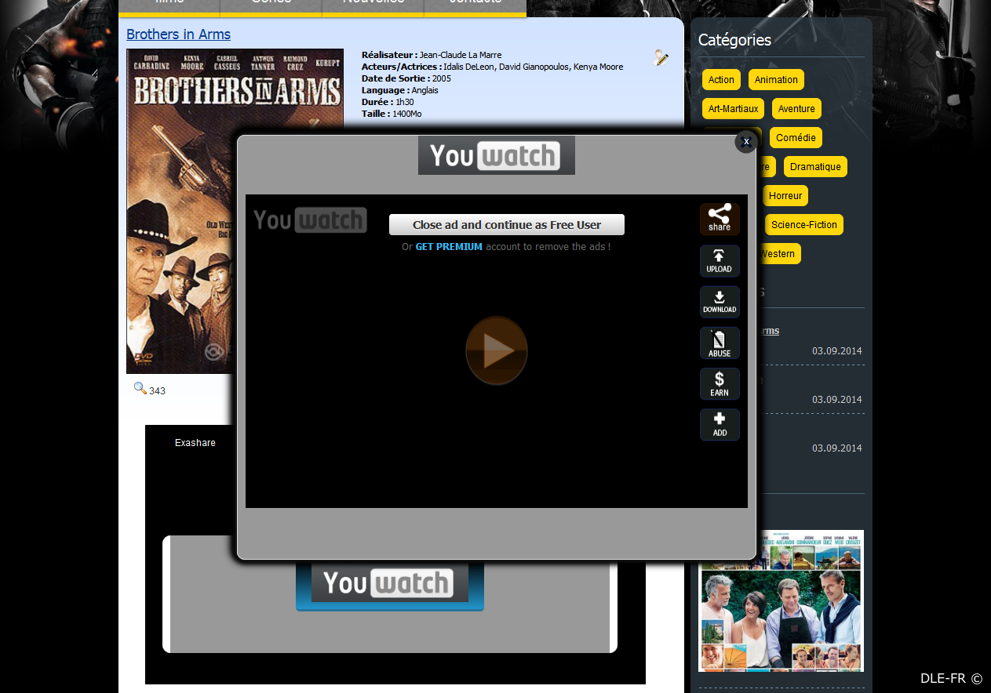The width and height of the screenshot is (991, 693).
Task: Click the pencil edit icon beside the movie details
Action: [661, 57]
